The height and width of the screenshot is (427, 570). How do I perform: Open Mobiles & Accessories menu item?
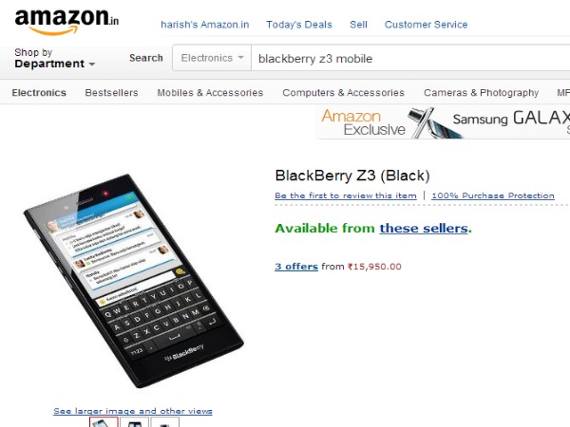tap(210, 93)
